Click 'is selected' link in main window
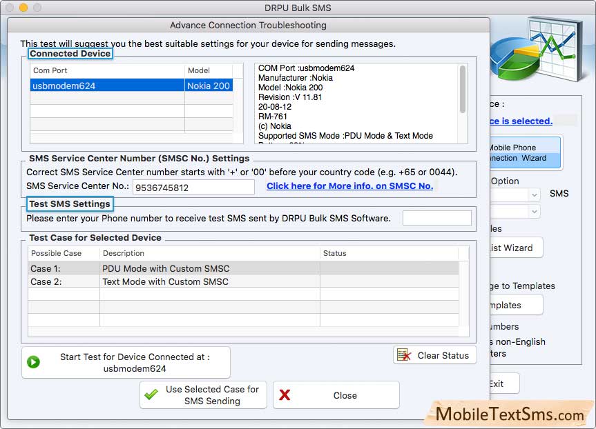The width and height of the screenshot is (596, 429). (x=521, y=121)
